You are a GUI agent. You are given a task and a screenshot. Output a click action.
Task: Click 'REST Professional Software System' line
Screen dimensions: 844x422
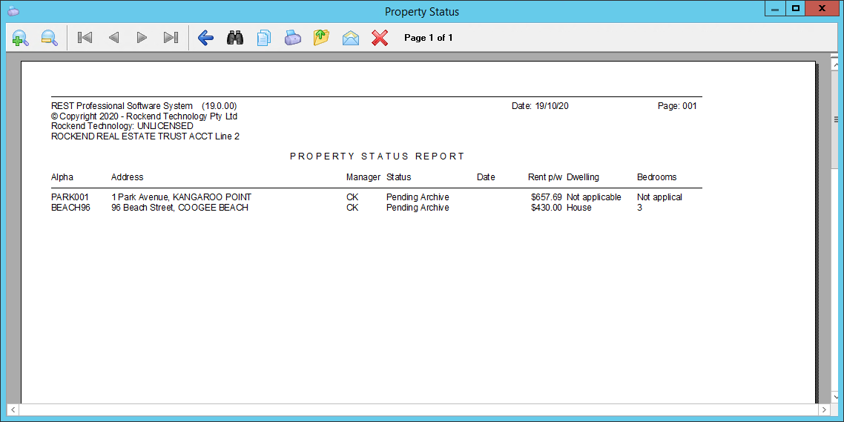coord(144,106)
